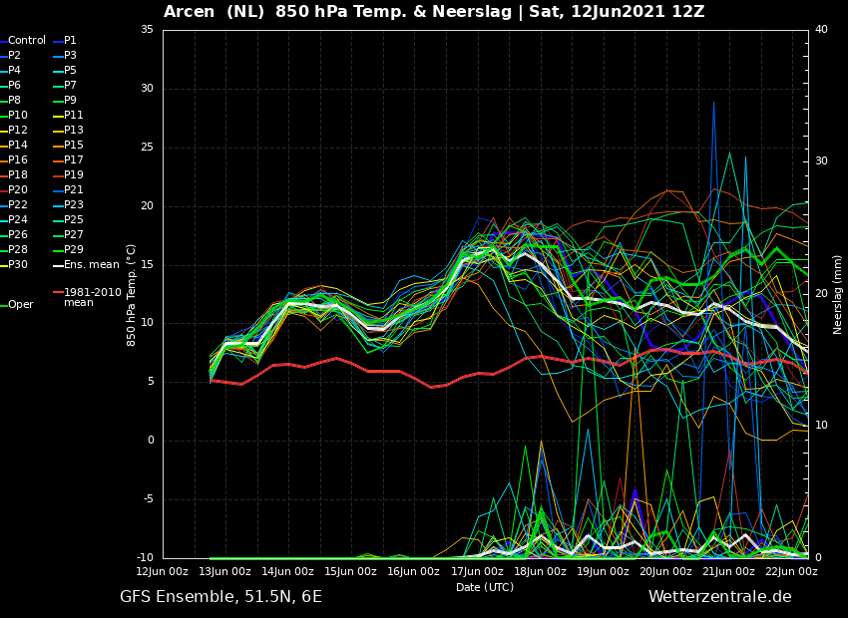Viewport: 848px width, 618px height.
Task: Click the Neerslag (mm) axis title
Action: (837, 295)
